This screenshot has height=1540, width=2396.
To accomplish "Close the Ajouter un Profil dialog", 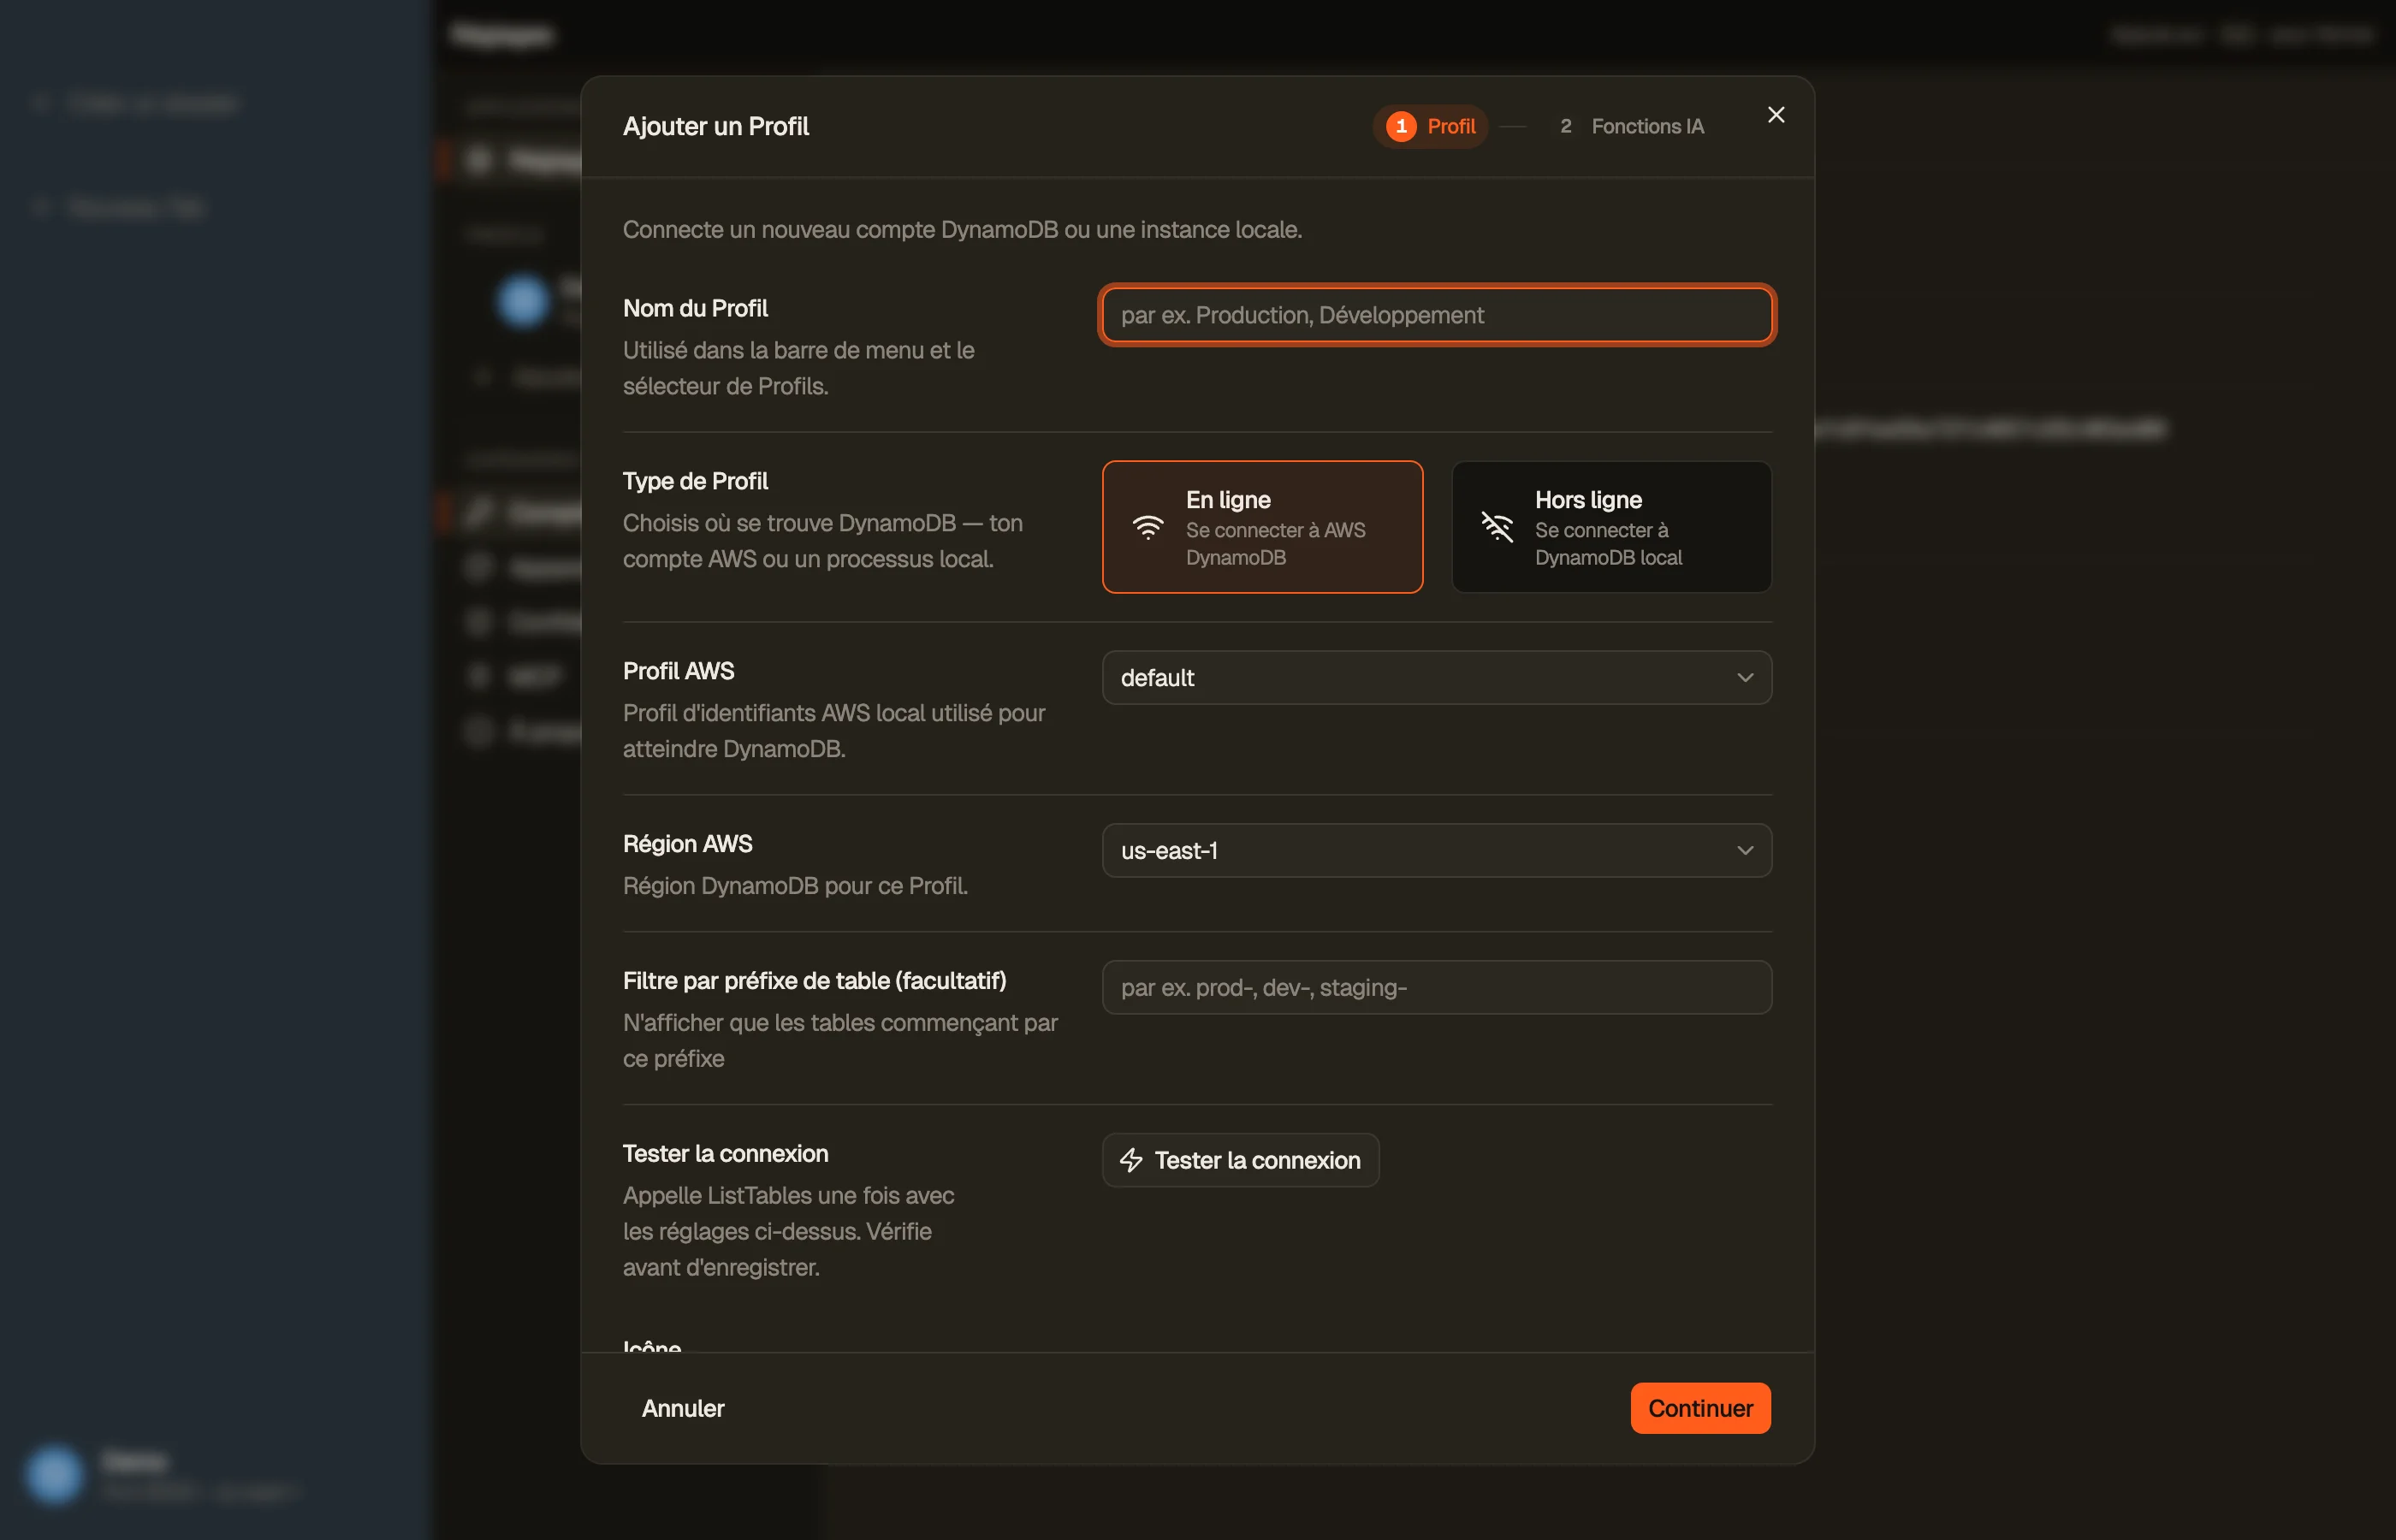I will [x=1776, y=115].
